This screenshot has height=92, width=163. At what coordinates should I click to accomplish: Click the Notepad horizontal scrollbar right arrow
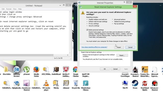(68, 55)
